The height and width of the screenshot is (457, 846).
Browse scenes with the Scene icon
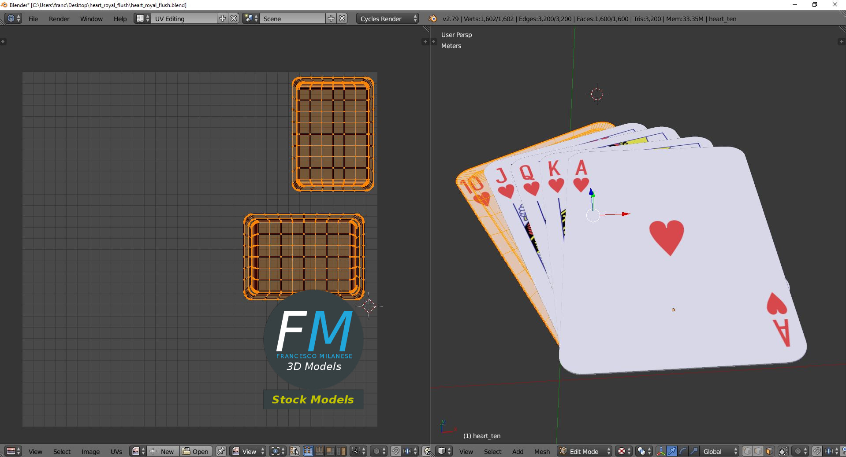[251, 18]
